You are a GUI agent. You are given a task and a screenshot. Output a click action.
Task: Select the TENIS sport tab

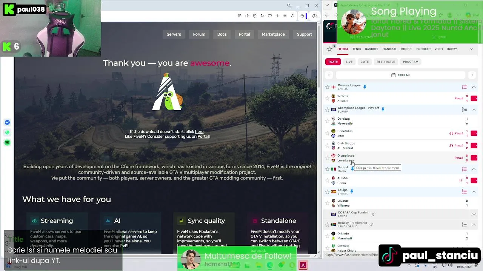click(x=357, y=49)
